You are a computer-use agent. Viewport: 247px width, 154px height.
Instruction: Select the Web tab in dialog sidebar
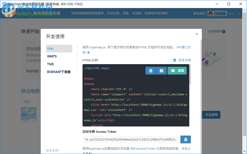(x=59, y=49)
